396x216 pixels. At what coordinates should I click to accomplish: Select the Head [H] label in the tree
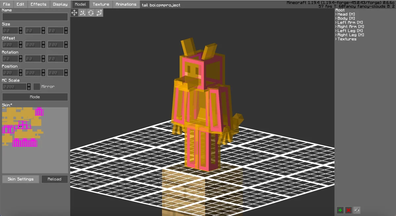346,14
